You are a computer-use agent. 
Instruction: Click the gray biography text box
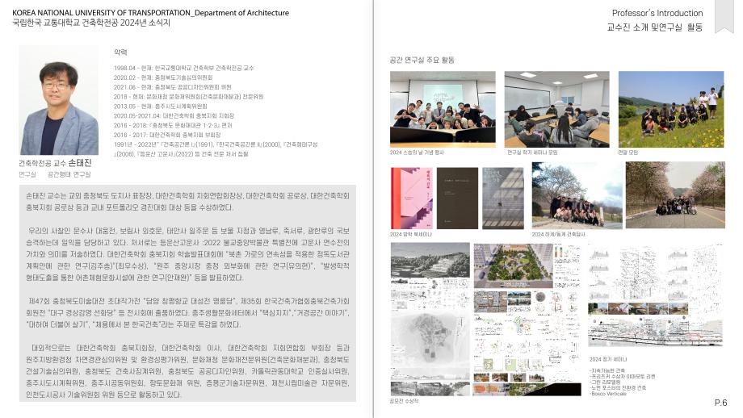(187, 294)
